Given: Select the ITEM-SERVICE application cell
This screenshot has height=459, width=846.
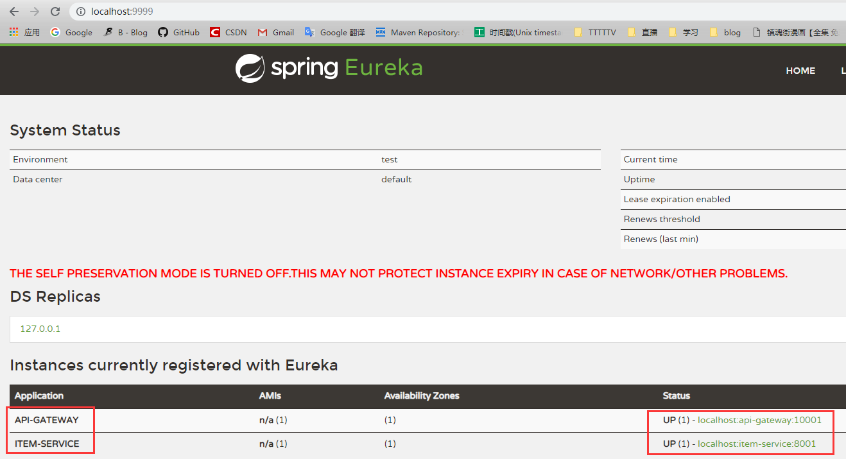Looking at the screenshot, I should (47, 444).
